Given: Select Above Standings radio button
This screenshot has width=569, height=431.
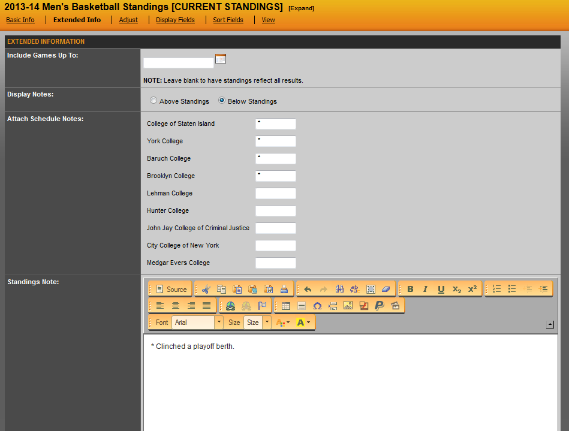Looking at the screenshot, I should pos(153,101).
